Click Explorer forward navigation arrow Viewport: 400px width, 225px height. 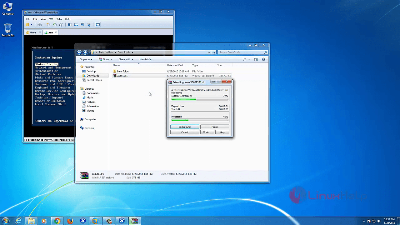tap(85, 52)
